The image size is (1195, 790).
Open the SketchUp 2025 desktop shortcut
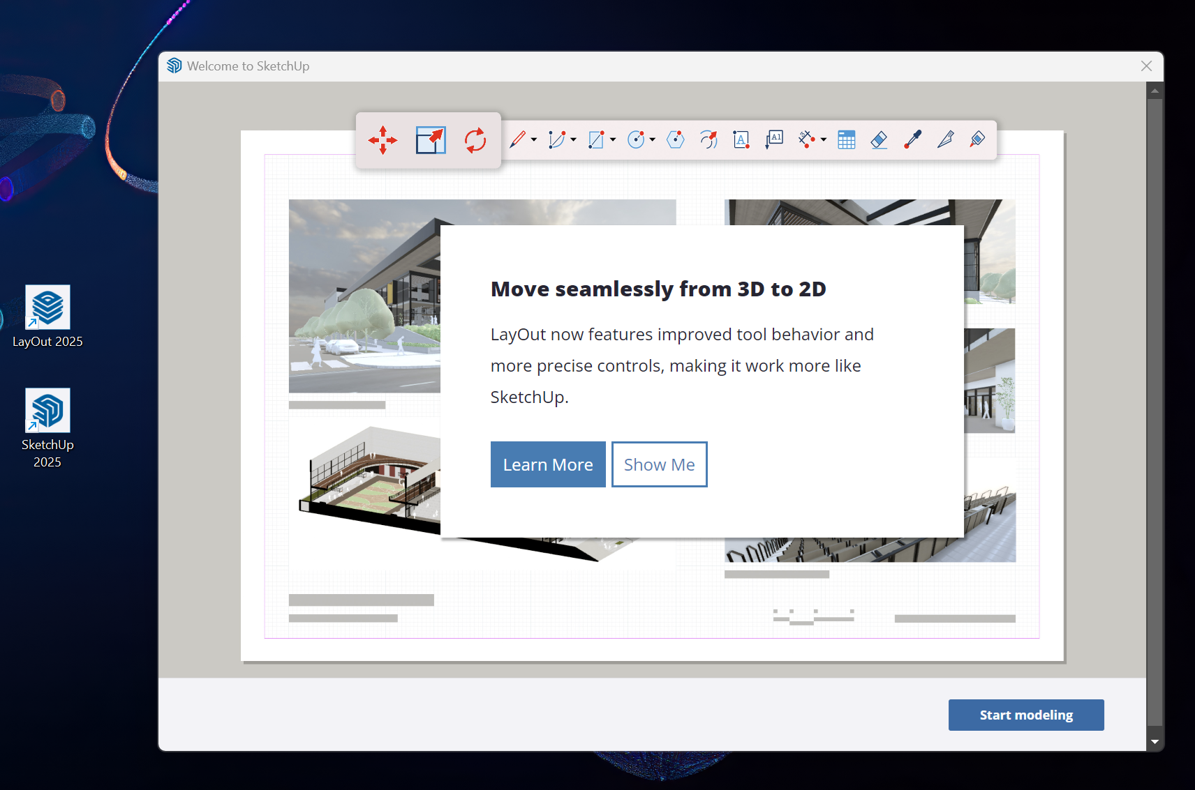coord(47,427)
